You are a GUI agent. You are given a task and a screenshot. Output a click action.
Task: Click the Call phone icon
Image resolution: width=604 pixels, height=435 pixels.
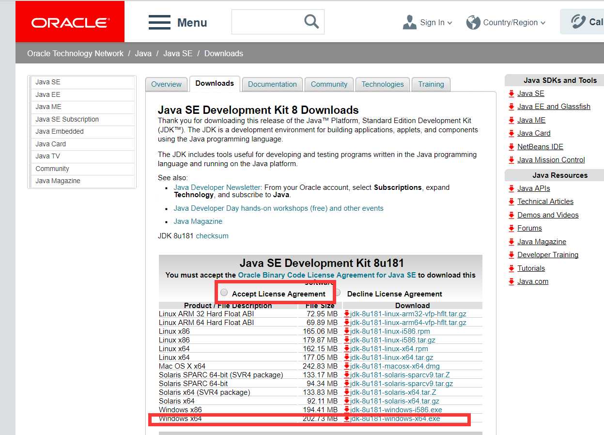pos(578,22)
